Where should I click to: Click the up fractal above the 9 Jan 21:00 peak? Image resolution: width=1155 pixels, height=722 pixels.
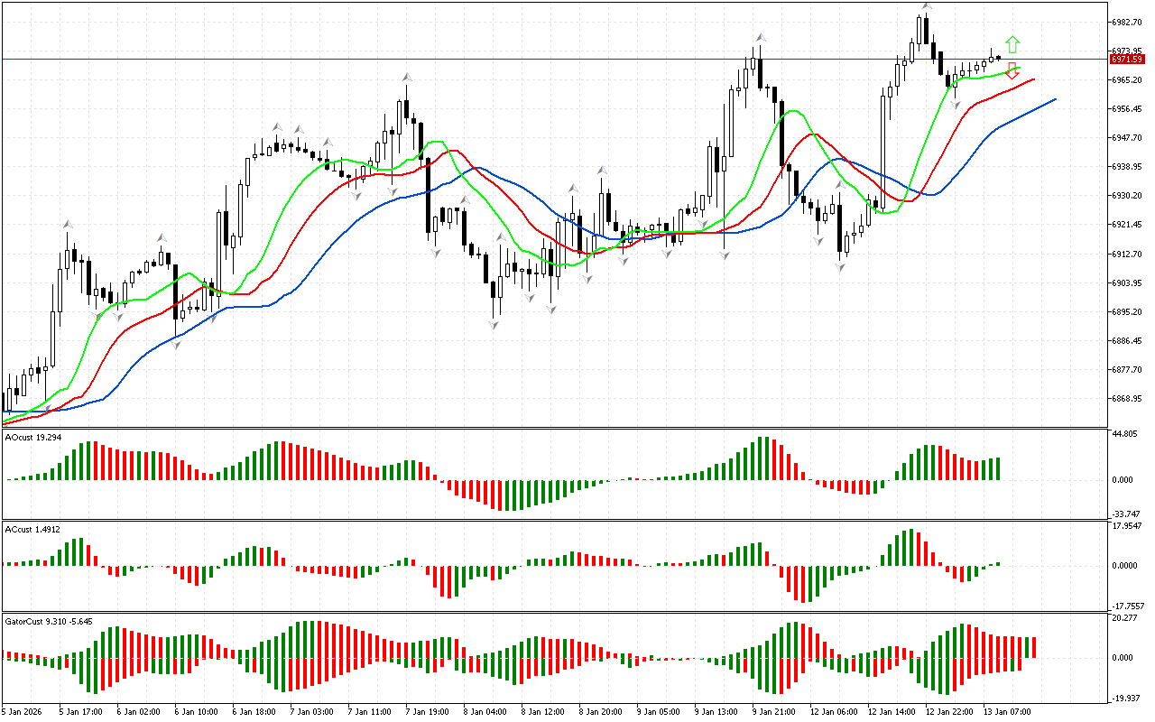(761, 37)
